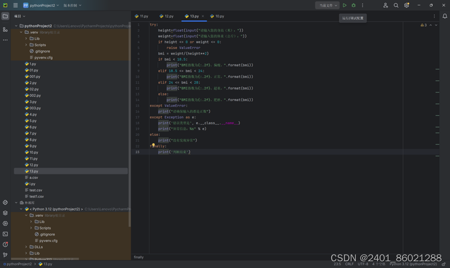The height and width of the screenshot is (268, 450).
Task: Click line separator CRLF in status bar
Action: tap(349, 264)
